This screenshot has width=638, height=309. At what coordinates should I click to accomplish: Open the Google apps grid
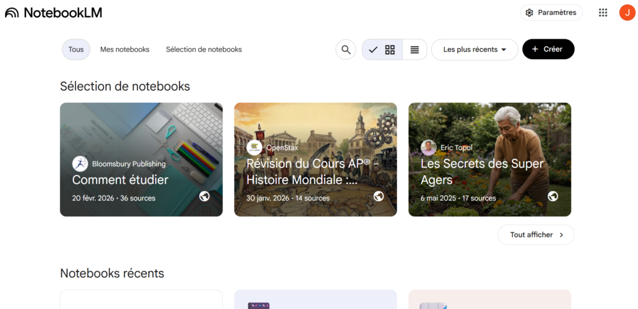(602, 12)
